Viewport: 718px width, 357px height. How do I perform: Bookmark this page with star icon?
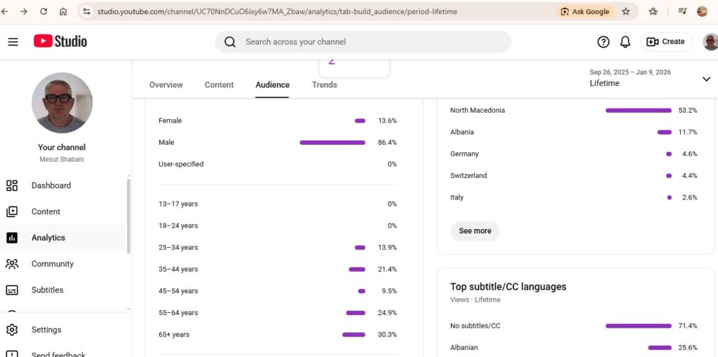point(625,11)
